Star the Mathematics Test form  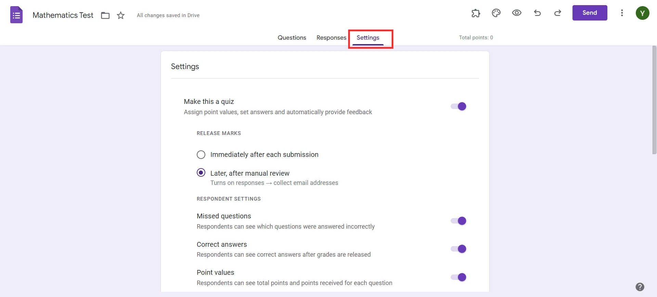pyautogui.click(x=121, y=15)
